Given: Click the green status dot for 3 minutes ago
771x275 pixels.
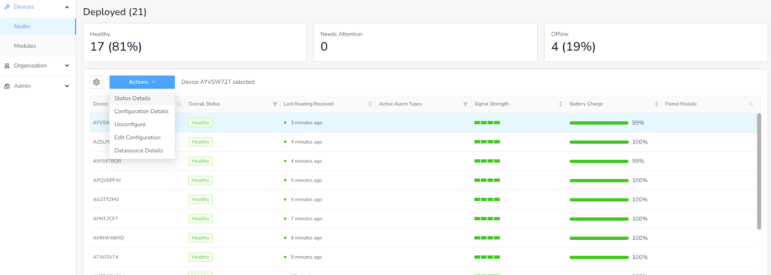Looking at the screenshot, I should [285, 123].
